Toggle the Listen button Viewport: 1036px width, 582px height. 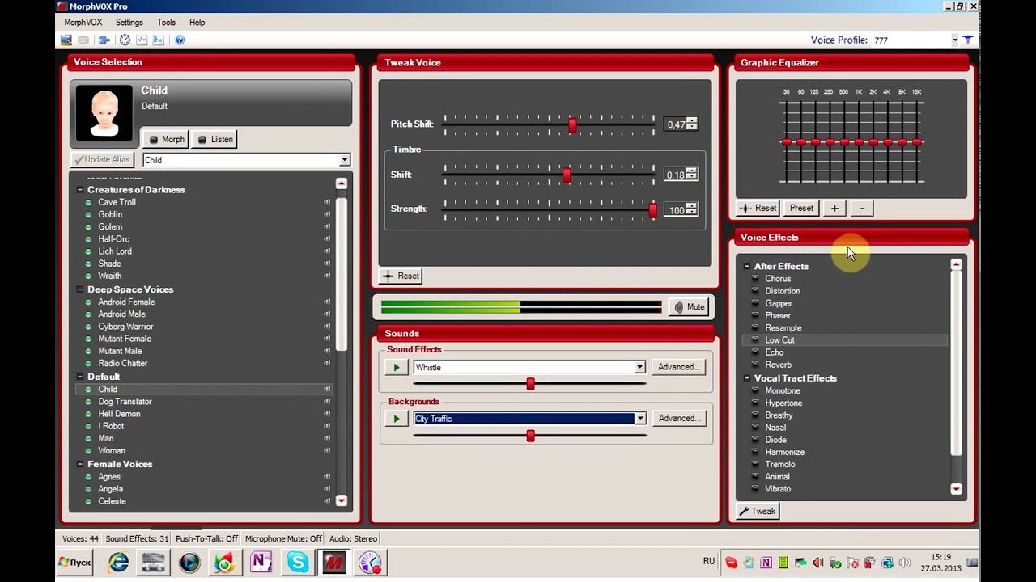coord(215,139)
